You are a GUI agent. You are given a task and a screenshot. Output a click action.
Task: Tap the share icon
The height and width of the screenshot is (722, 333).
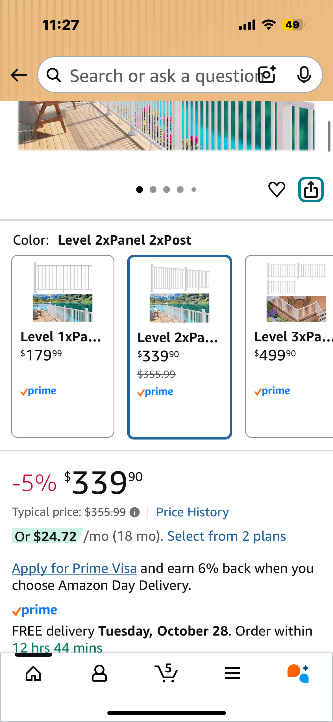(x=311, y=190)
